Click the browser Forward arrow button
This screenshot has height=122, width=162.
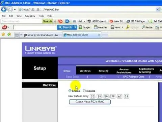point(10,9)
